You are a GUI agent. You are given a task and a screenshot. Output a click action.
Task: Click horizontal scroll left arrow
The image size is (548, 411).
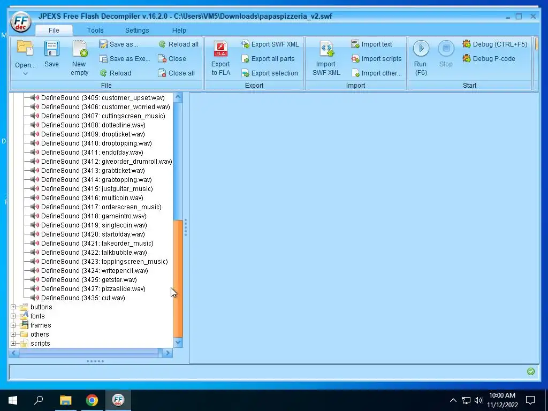click(x=13, y=353)
